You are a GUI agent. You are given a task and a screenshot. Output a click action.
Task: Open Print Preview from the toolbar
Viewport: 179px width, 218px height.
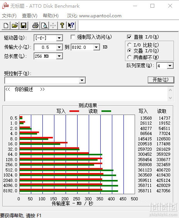[x=44, y=26]
